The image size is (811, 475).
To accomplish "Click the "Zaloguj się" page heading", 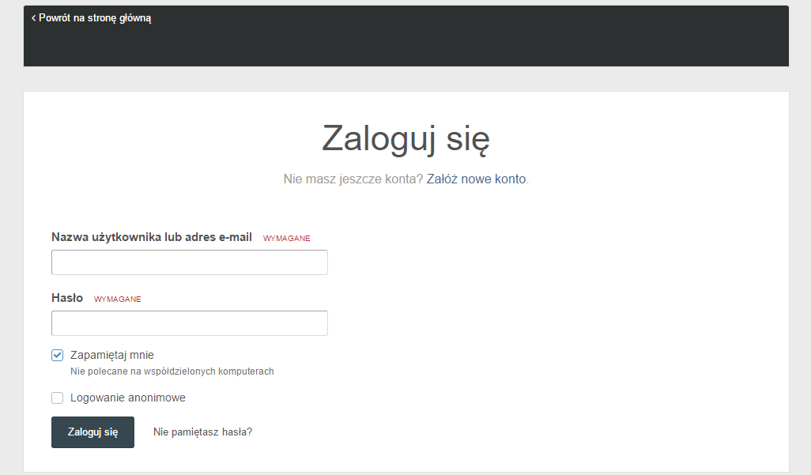I will click(405, 138).
